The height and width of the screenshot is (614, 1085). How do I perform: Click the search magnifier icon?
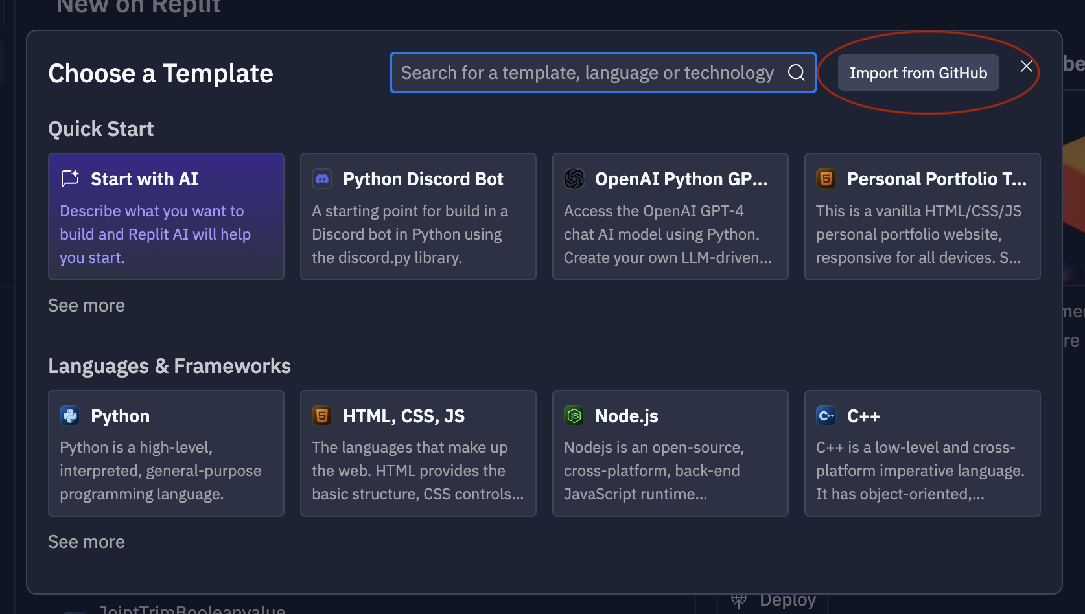point(796,73)
